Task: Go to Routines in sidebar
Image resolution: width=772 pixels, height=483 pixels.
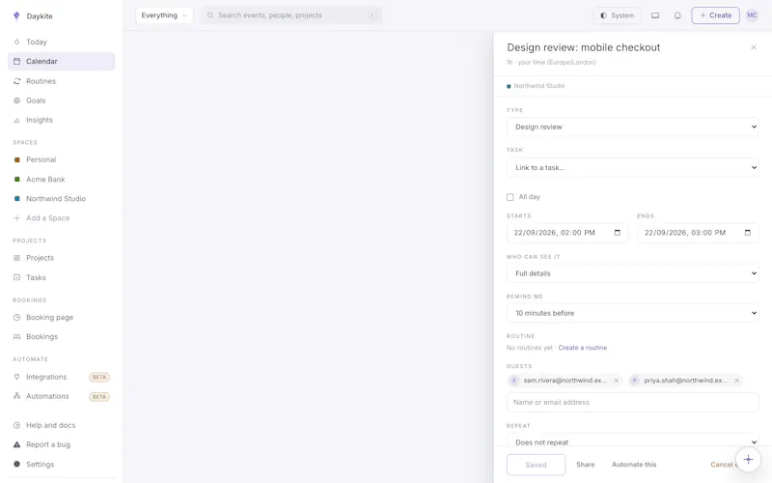Action: (x=61, y=81)
